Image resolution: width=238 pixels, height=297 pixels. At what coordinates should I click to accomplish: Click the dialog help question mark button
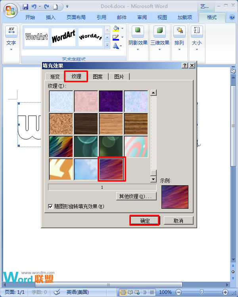185,66
